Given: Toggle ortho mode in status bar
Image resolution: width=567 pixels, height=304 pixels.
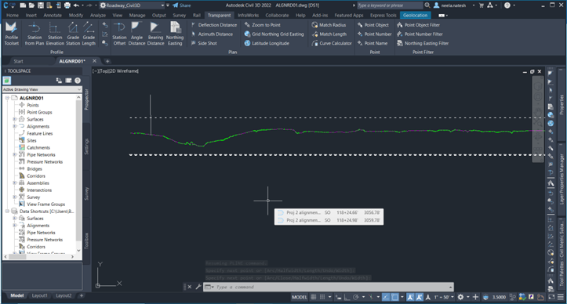Looking at the screenshot, I should click(x=347, y=297).
